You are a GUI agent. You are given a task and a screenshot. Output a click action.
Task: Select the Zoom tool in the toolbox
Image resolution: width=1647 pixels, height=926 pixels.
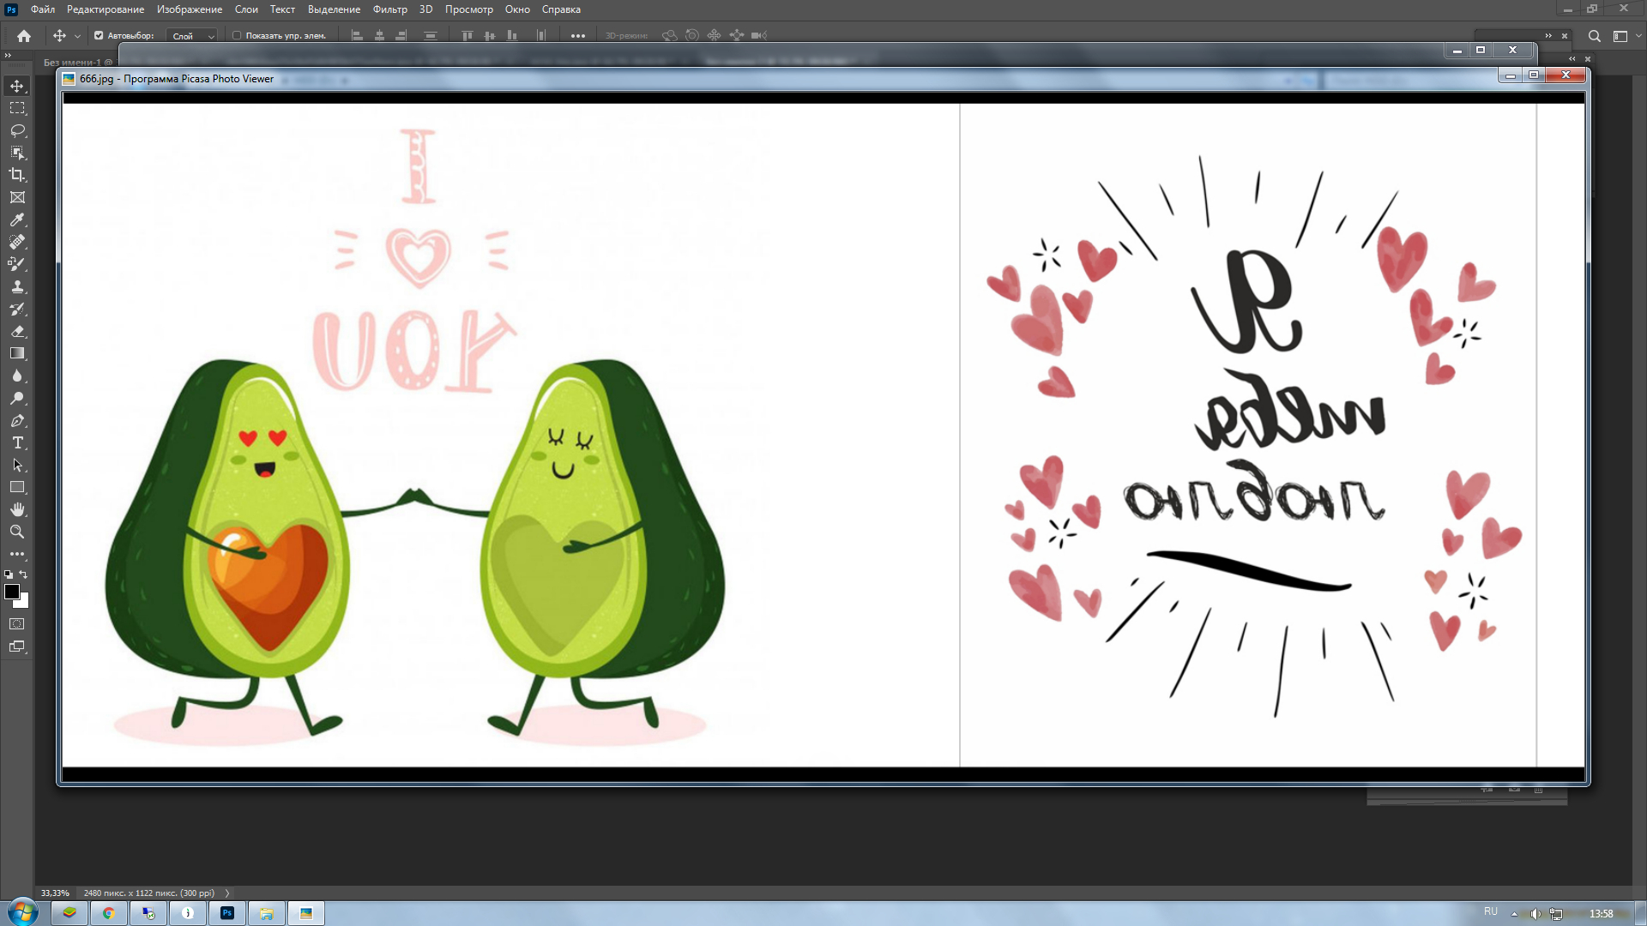(17, 532)
